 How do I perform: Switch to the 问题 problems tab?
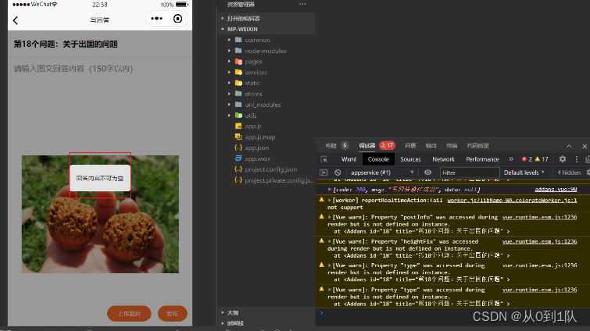click(410, 145)
